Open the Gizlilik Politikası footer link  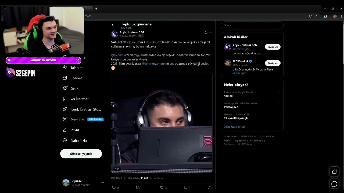249,136
